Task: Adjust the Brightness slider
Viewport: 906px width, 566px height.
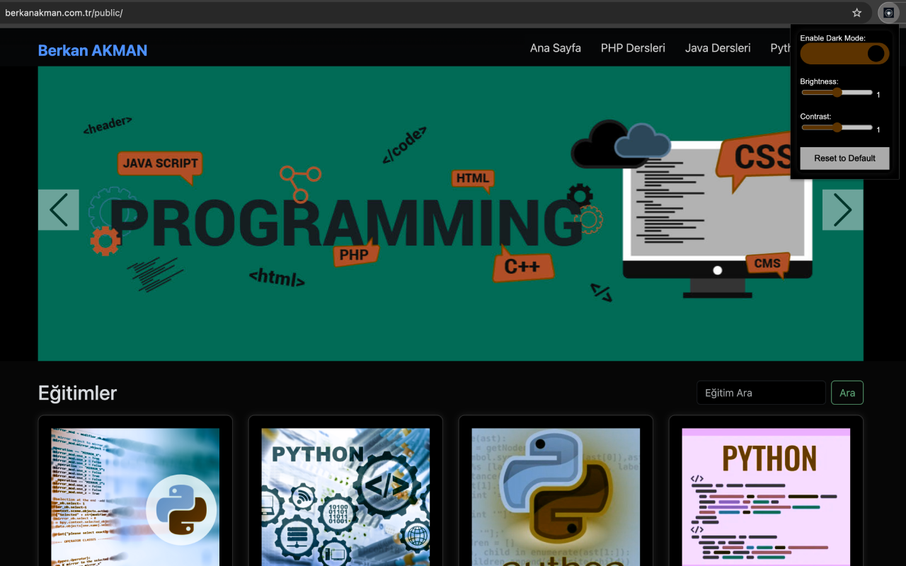Action: click(837, 92)
